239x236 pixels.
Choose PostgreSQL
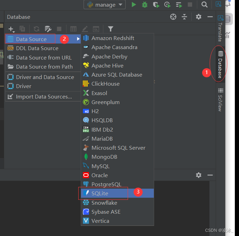coord(117,184)
